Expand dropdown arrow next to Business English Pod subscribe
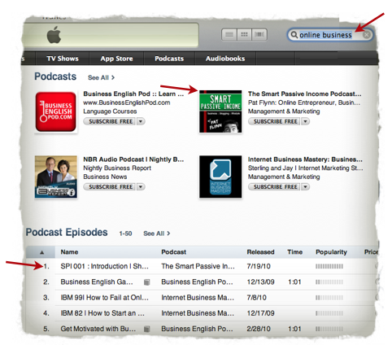392x345 pixels. click(x=141, y=121)
